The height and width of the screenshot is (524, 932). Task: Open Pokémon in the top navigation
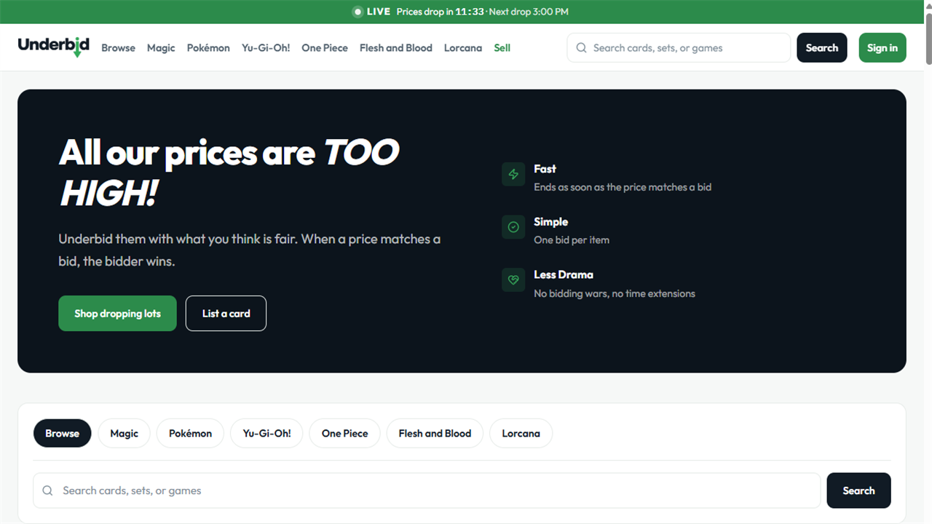208,48
